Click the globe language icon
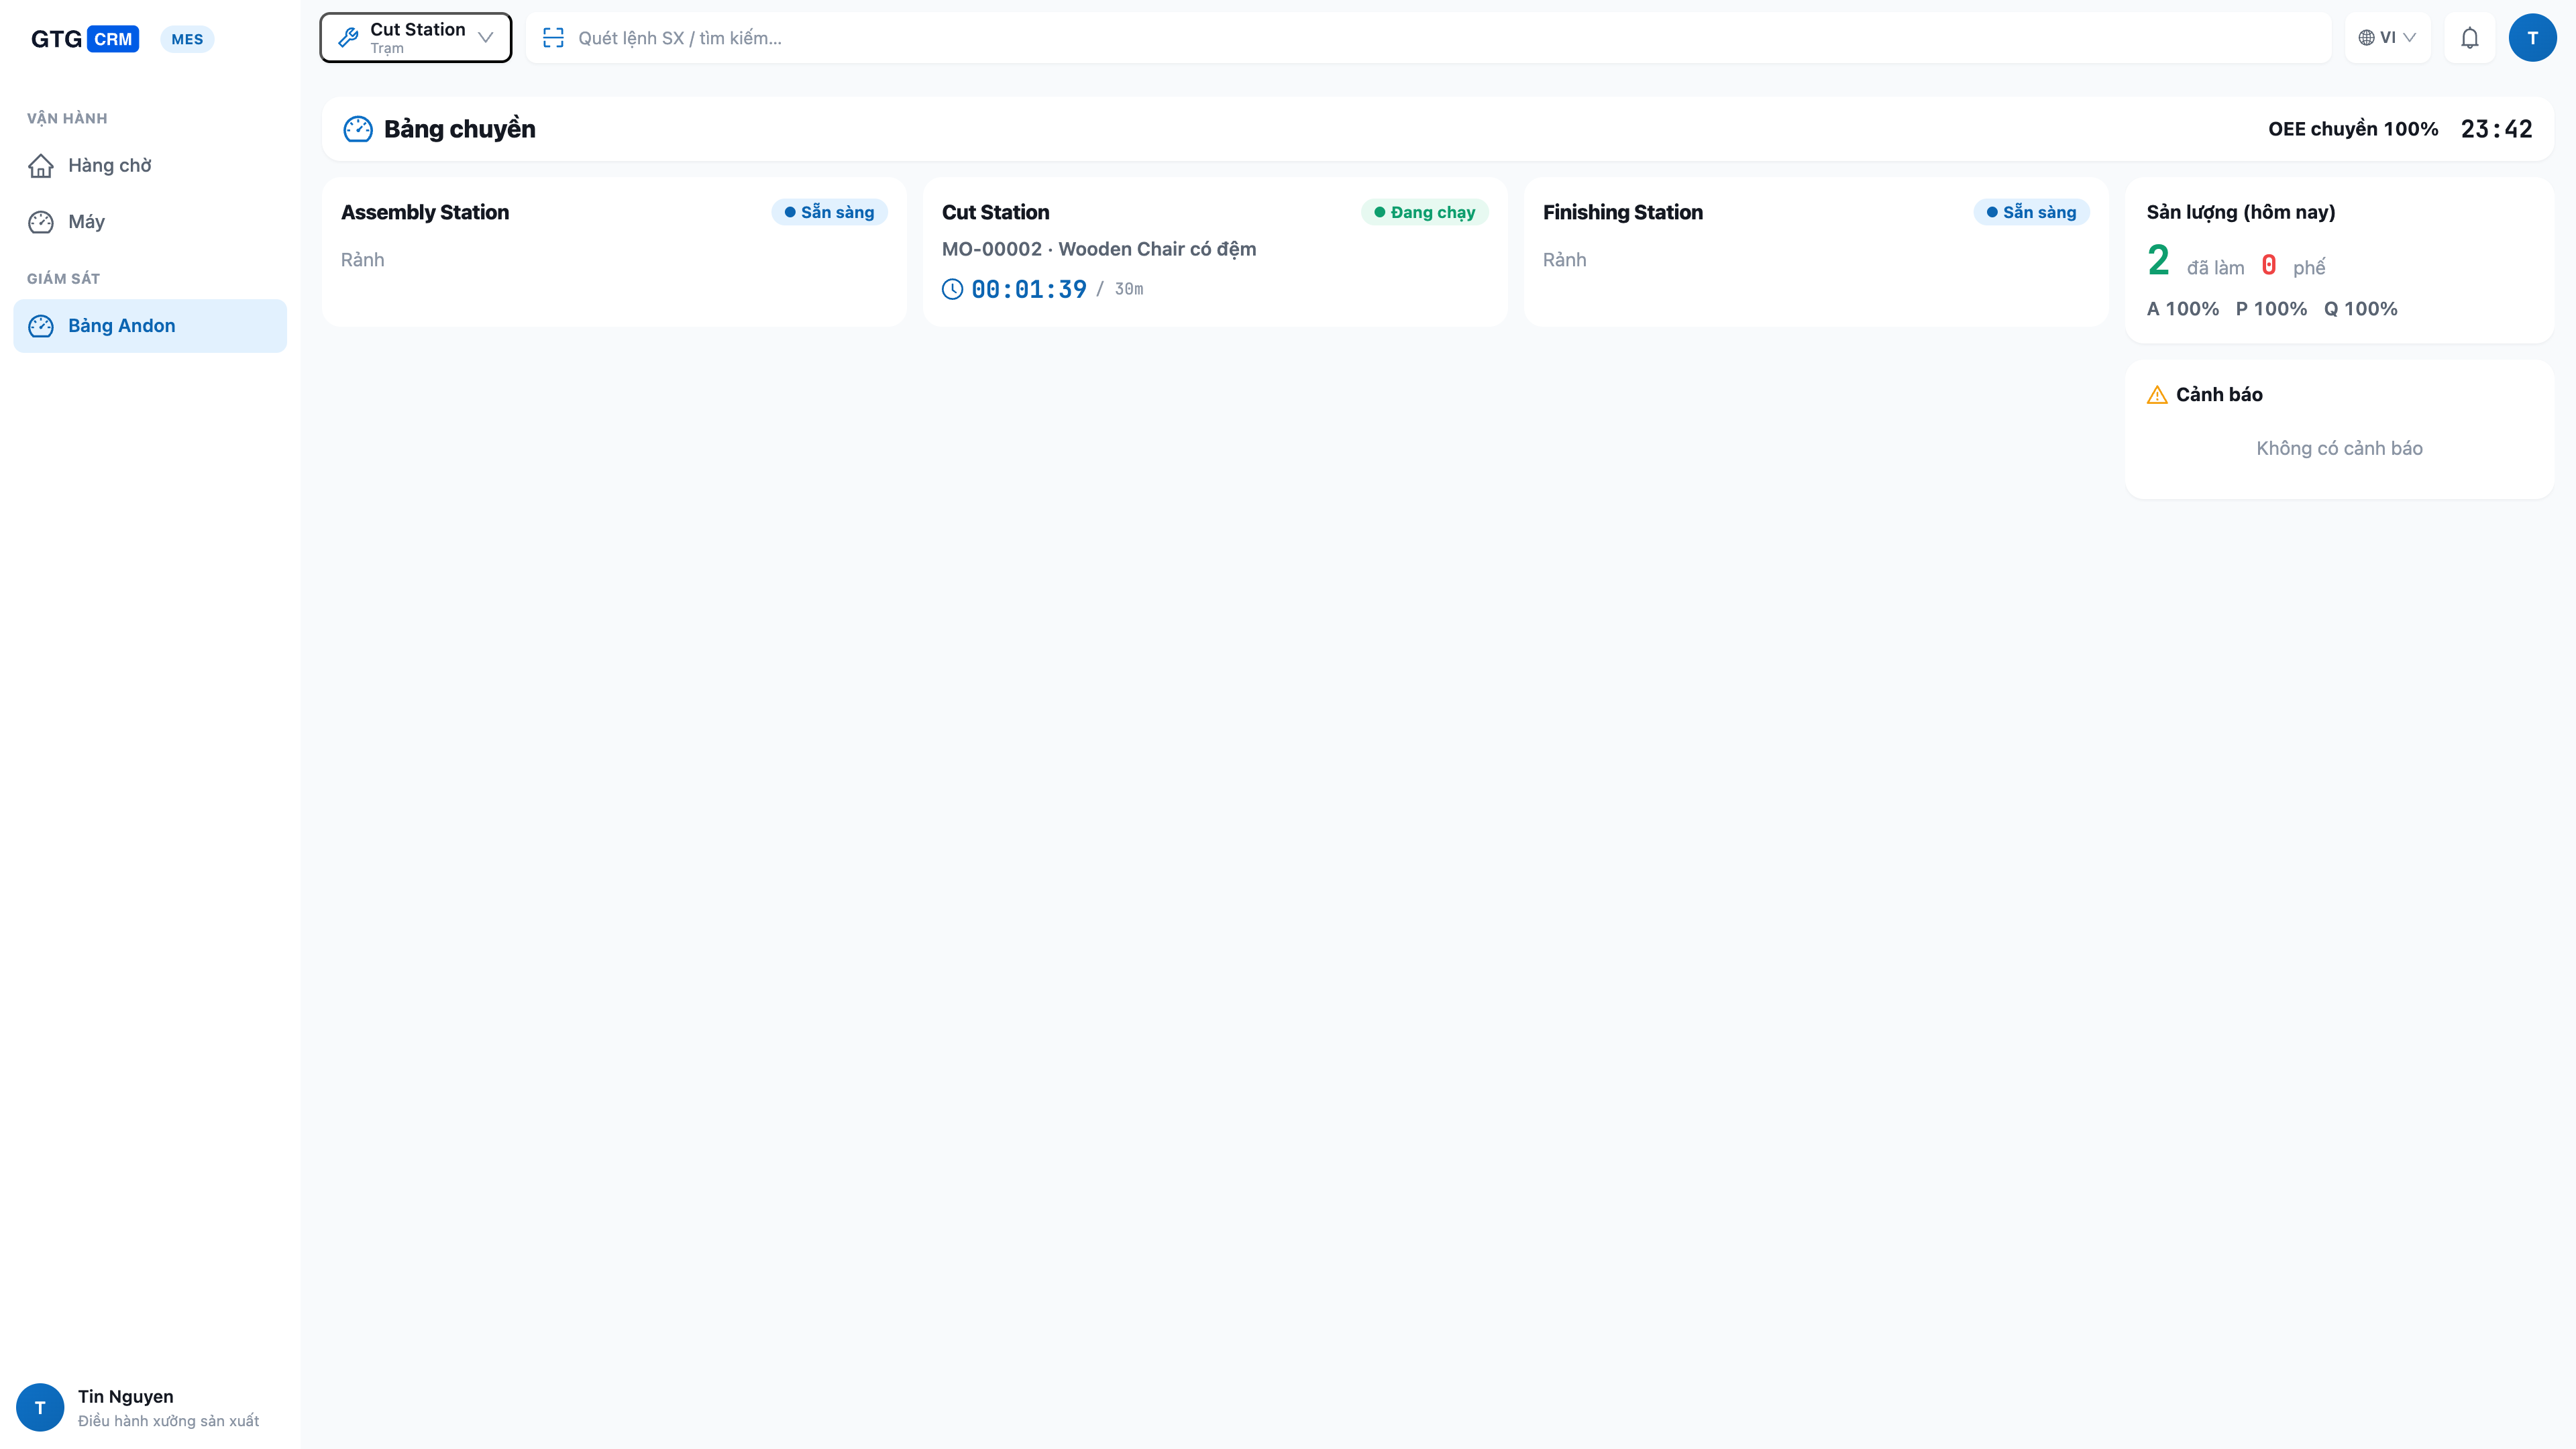 [x=2366, y=38]
